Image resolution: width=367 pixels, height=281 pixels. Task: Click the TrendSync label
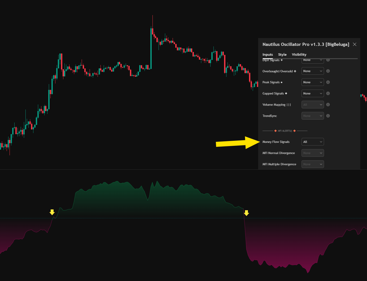(x=270, y=116)
